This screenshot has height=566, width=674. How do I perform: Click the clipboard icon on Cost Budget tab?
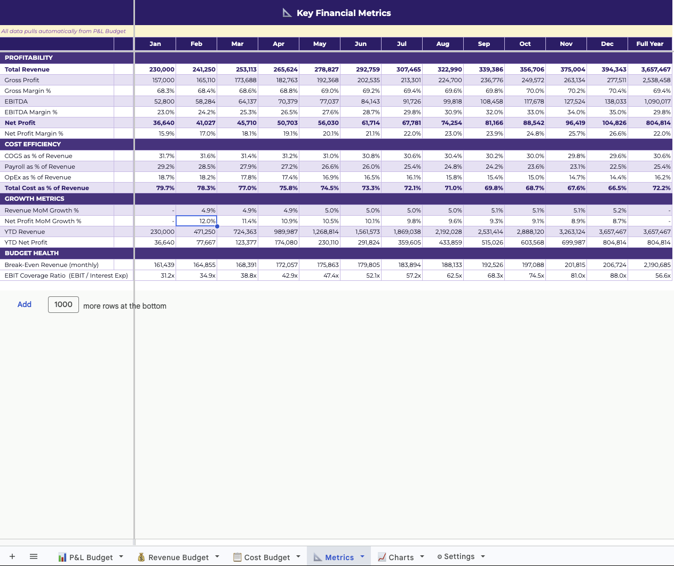coord(237,557)
